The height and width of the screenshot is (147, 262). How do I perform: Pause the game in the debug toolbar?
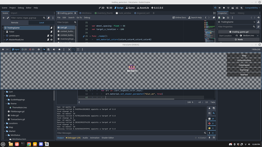point(3,50)
